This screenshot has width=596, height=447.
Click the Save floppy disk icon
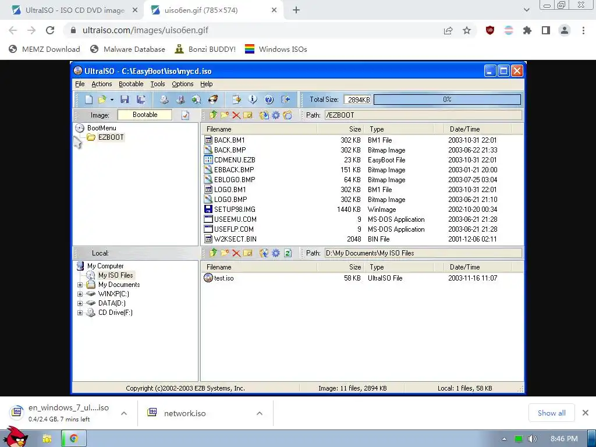tap(125, 100)
